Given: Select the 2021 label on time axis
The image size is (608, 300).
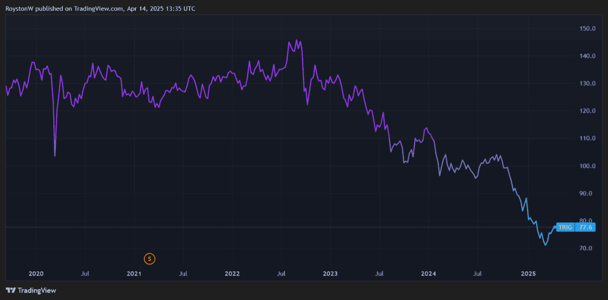Looking at the screenshot, I should [x=134, y=274].
